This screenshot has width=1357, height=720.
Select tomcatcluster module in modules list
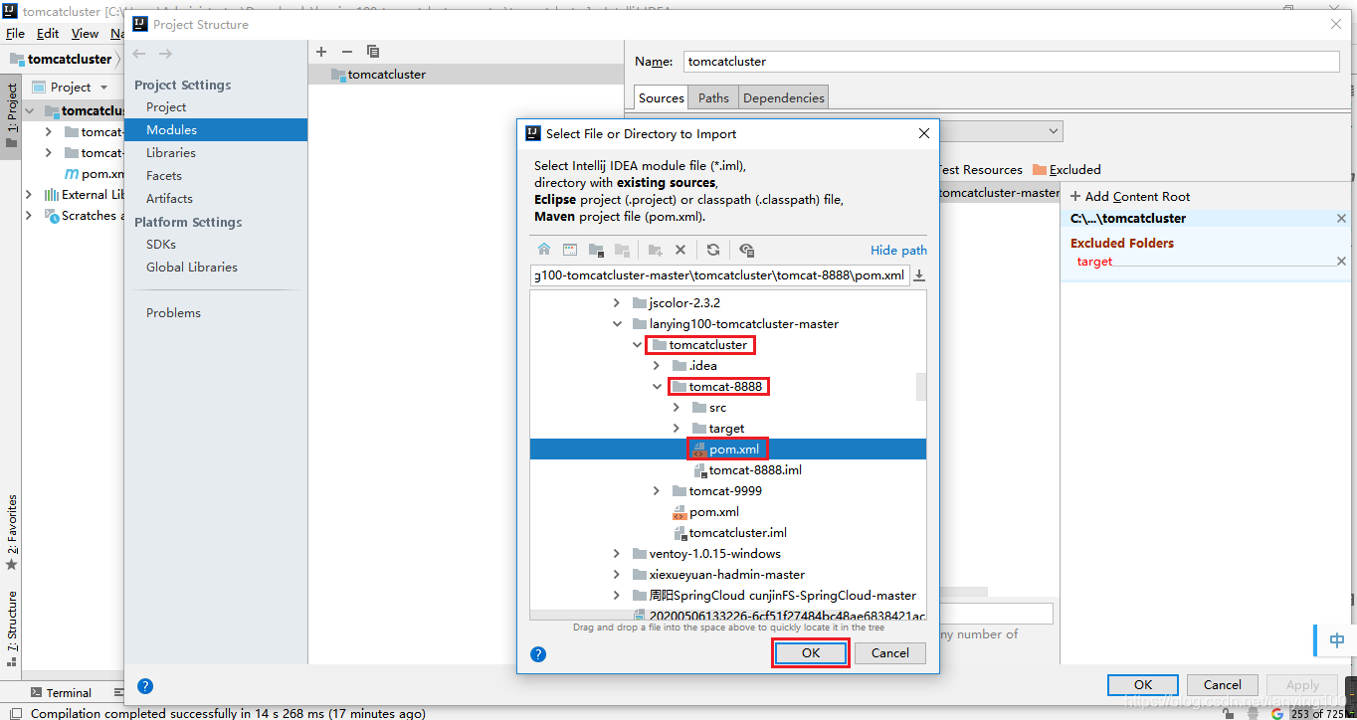click(x=466, y=75)
